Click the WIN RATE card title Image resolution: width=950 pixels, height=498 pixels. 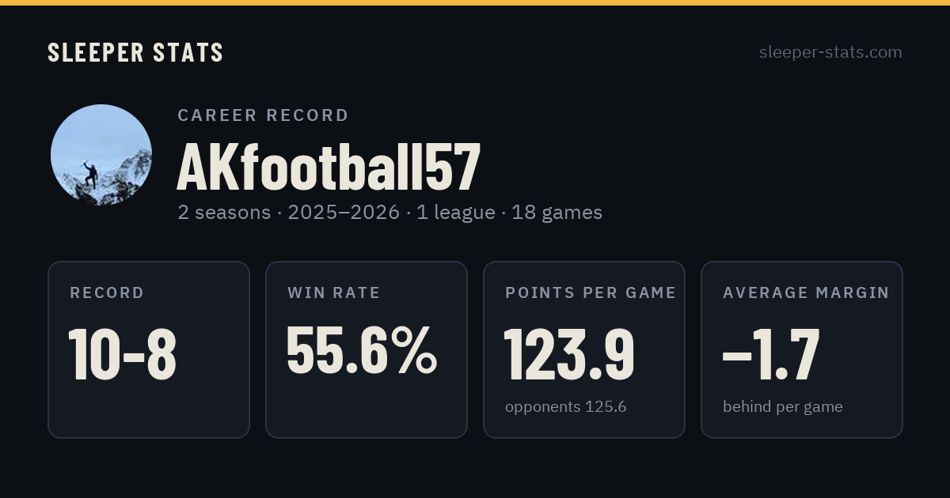[334, 293]
